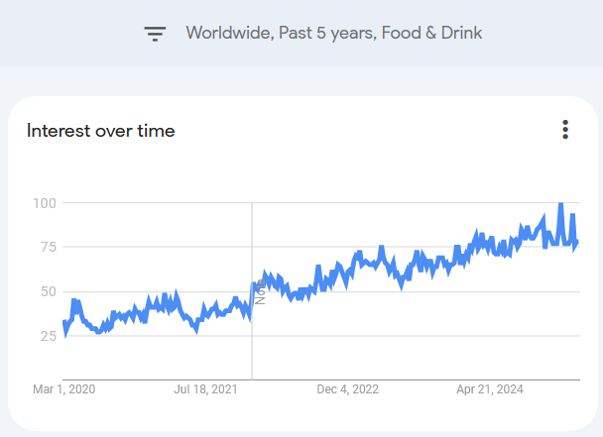Click the "Worldwide, Past 5 years, Food & Drink" filter text
Image resolution: width=603 pixels, height=437 pixels.
click(333, 33)
